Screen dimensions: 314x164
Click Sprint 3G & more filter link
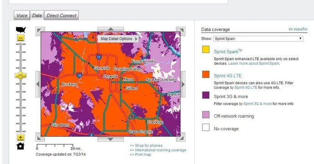tap(257, 104)
